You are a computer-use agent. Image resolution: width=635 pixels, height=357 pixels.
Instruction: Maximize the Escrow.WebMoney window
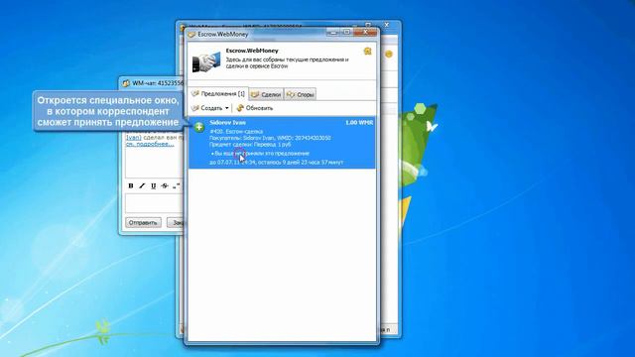(346, 32)
